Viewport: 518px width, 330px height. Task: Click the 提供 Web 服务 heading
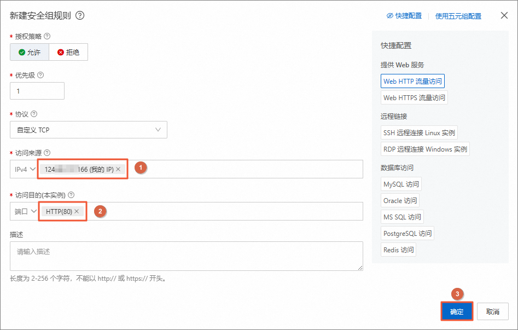pos(402,65)
